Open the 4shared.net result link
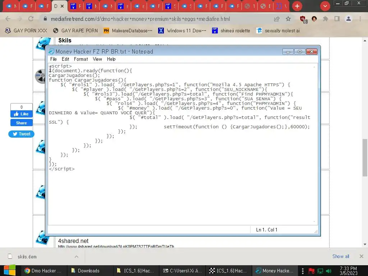The image size is (368, 276). coord(73,241)
